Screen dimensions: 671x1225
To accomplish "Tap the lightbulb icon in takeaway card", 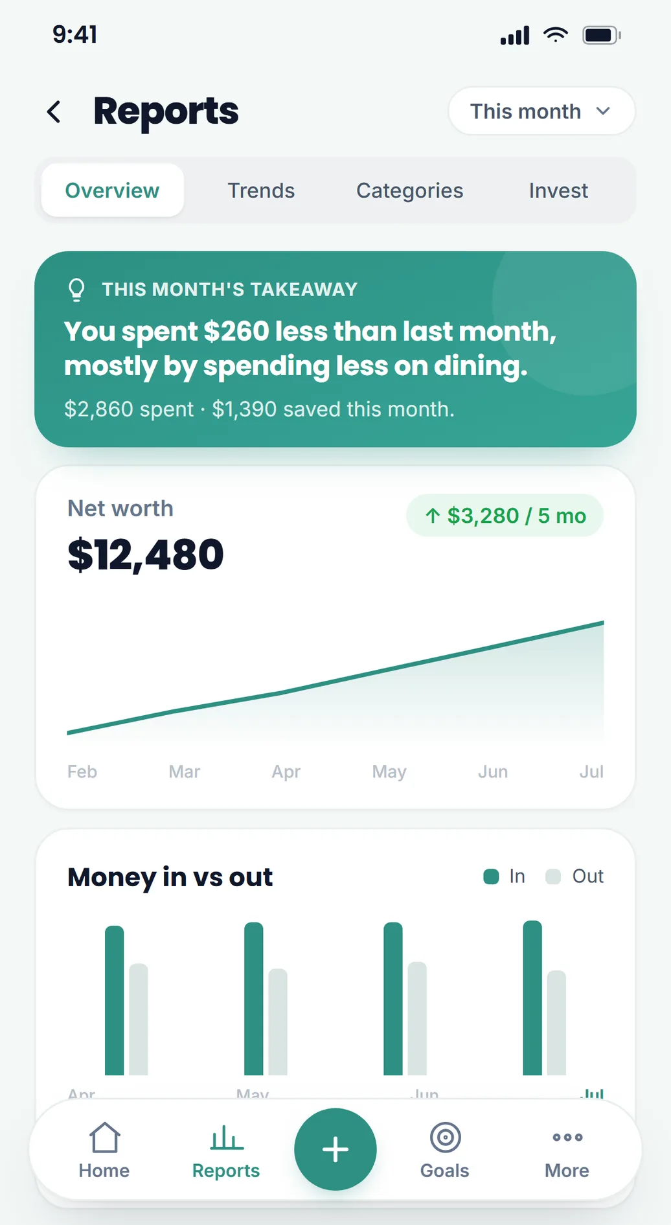I will point(76,290).
